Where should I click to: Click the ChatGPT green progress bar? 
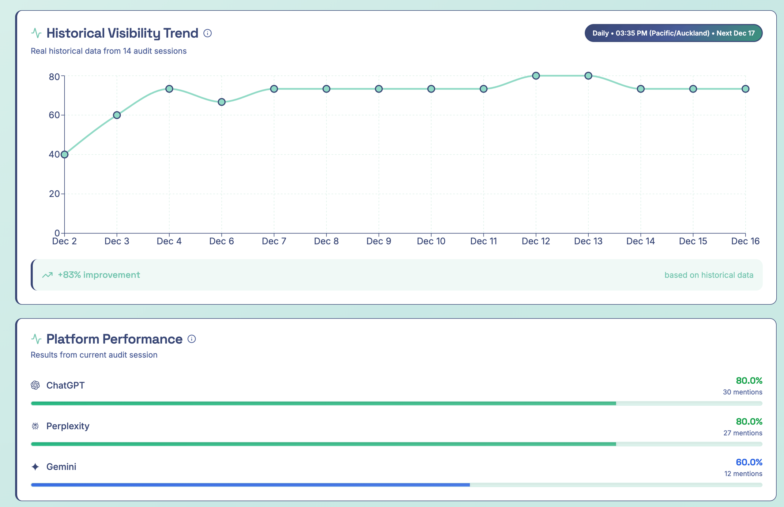[323, 403]
